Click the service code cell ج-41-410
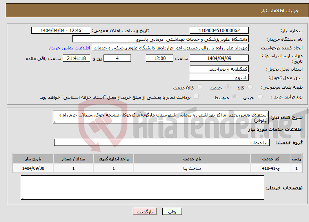The width and height of the screenshot is (309, 222). [x=271, y=168]
